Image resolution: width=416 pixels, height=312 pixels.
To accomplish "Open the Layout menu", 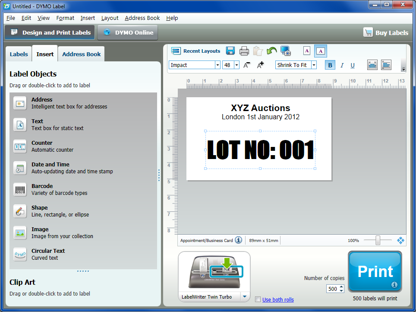I will click(x=110, y=18).
